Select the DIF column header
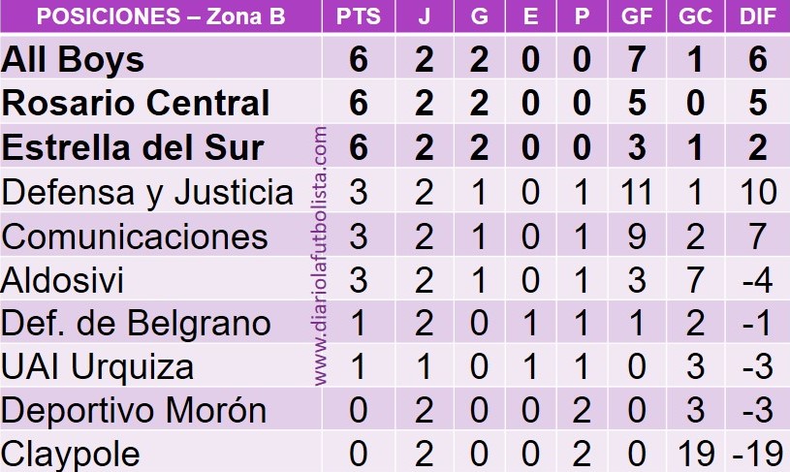The image size is (790, 472). pos(757,16)
